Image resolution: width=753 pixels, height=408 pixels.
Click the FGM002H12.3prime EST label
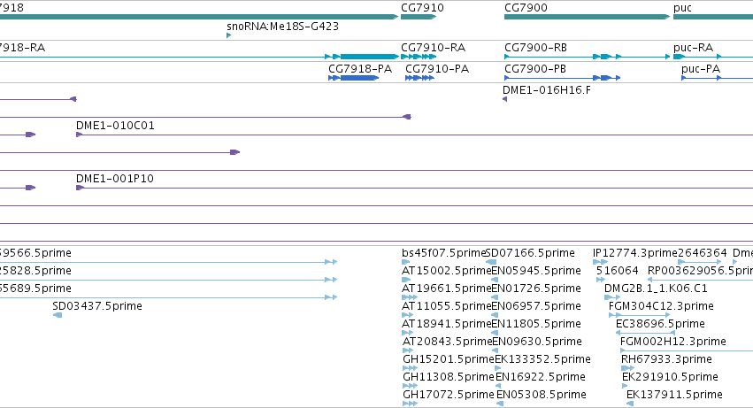tap(672, 342)
